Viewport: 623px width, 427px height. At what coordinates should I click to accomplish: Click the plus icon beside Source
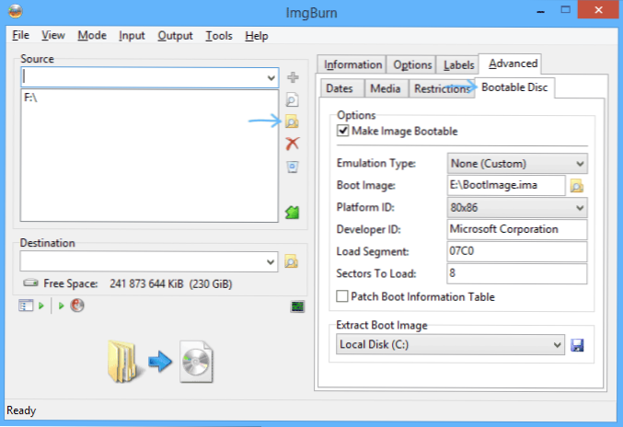(x=293, y=77)
